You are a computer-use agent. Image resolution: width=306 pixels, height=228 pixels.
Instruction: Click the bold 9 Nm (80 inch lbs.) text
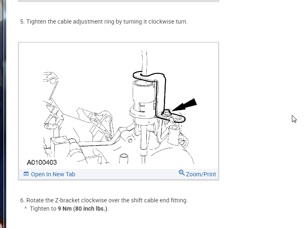point(83,209)
